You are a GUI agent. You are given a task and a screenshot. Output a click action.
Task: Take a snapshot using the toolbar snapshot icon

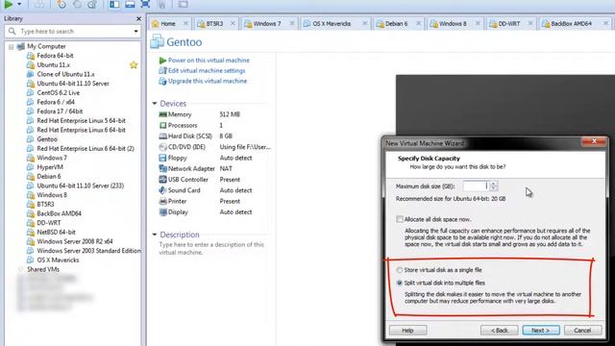(61, 4)
